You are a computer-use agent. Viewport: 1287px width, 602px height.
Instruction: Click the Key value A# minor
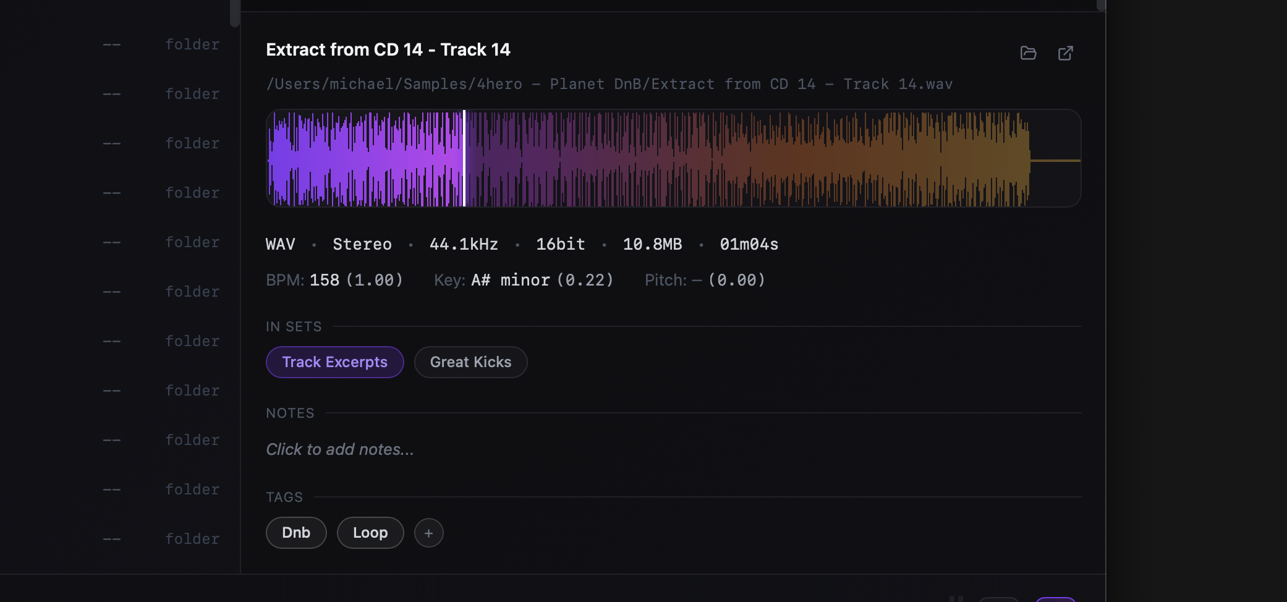click(510, 280)
